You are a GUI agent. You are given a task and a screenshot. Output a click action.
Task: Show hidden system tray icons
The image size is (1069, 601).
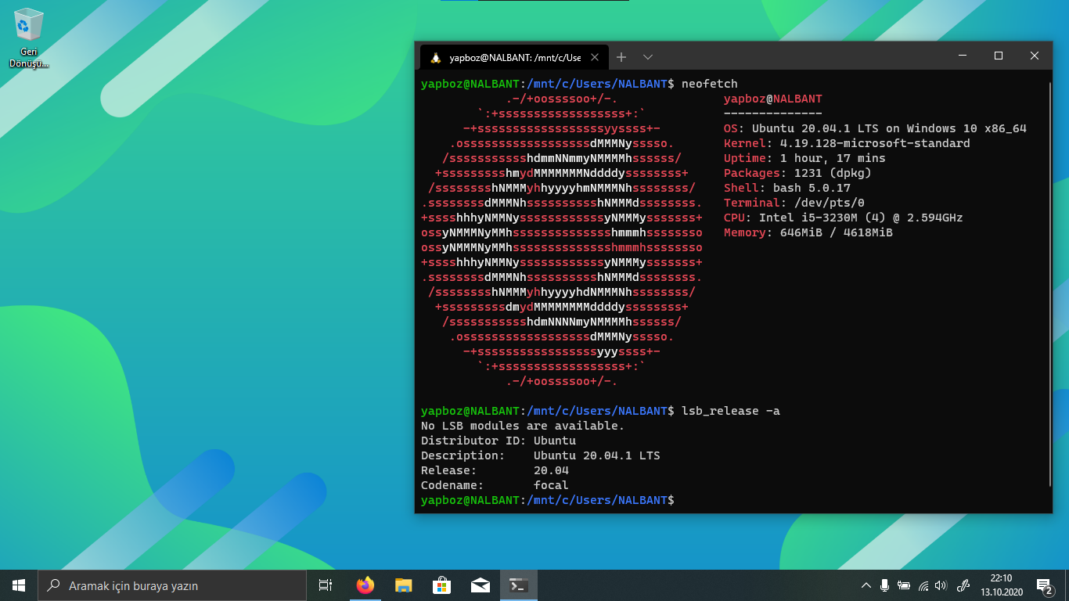tap(866, 585)
